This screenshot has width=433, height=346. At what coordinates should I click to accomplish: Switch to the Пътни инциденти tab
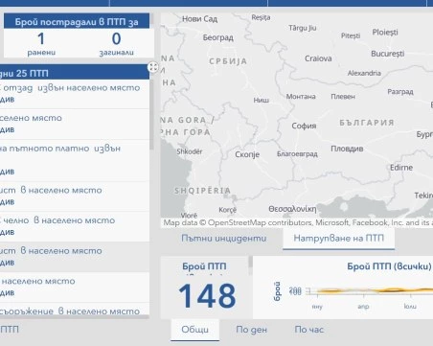(224, 239)
